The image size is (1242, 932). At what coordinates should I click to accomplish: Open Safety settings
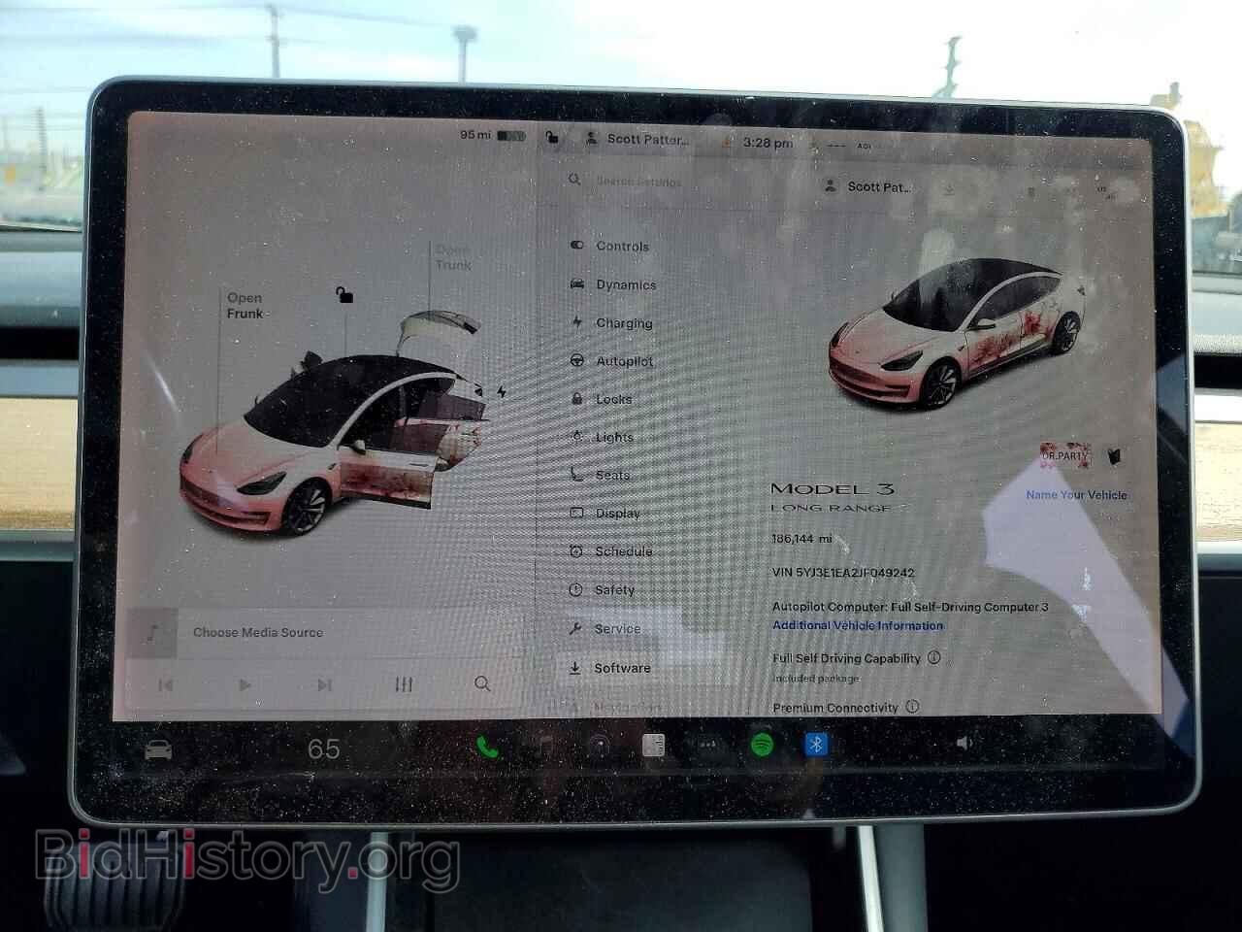click(x=603, y=589)
